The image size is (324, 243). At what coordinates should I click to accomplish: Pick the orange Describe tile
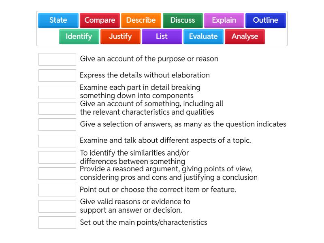tap(141, 20)
